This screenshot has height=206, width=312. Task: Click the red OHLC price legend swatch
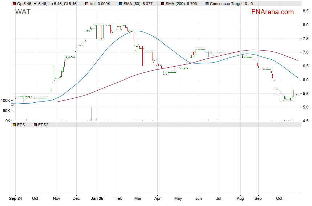click(x=14, y=4)
